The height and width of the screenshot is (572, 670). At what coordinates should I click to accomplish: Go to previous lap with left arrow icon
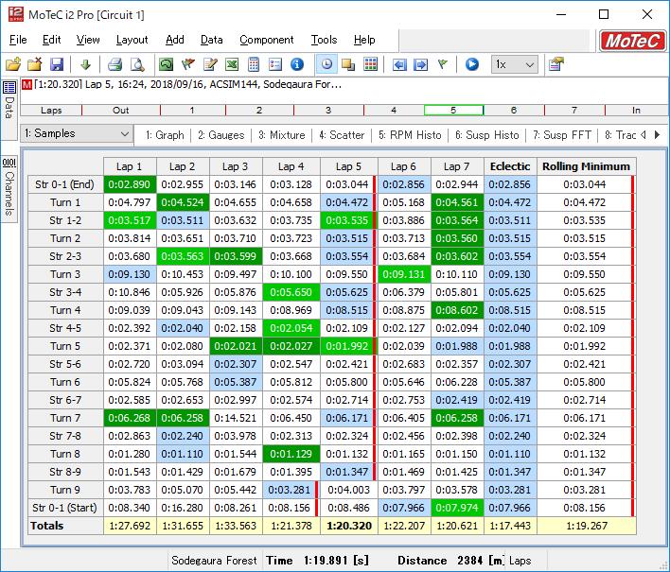pos(399,64)
